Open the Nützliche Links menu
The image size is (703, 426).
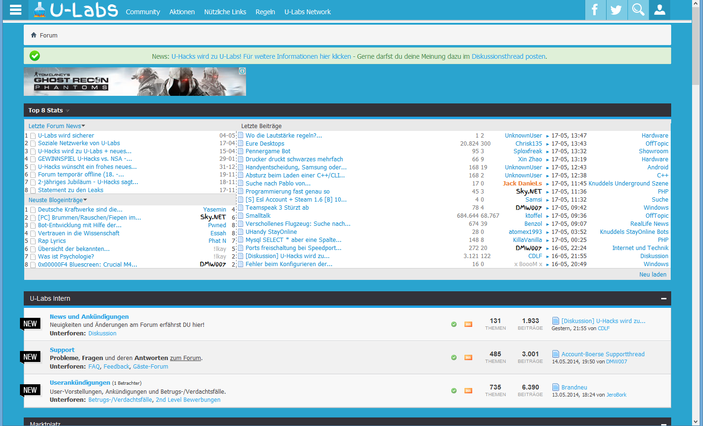pyautogui.click(x=225, y=12)
